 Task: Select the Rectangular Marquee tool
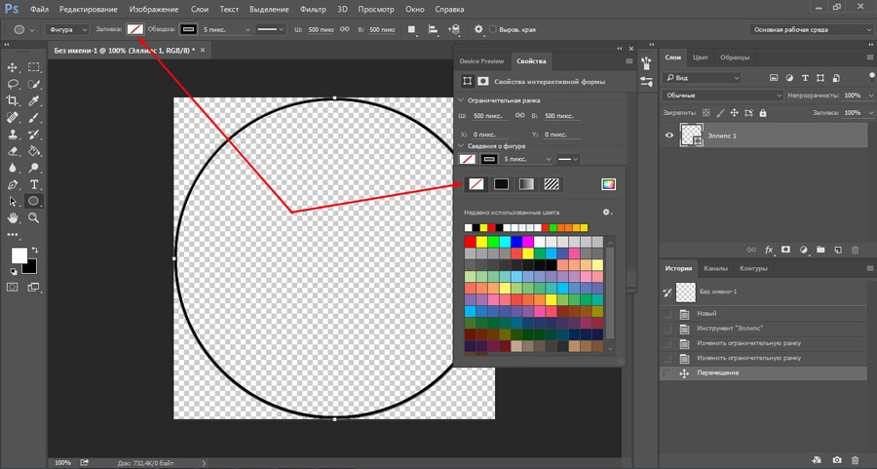coord(33,67)
